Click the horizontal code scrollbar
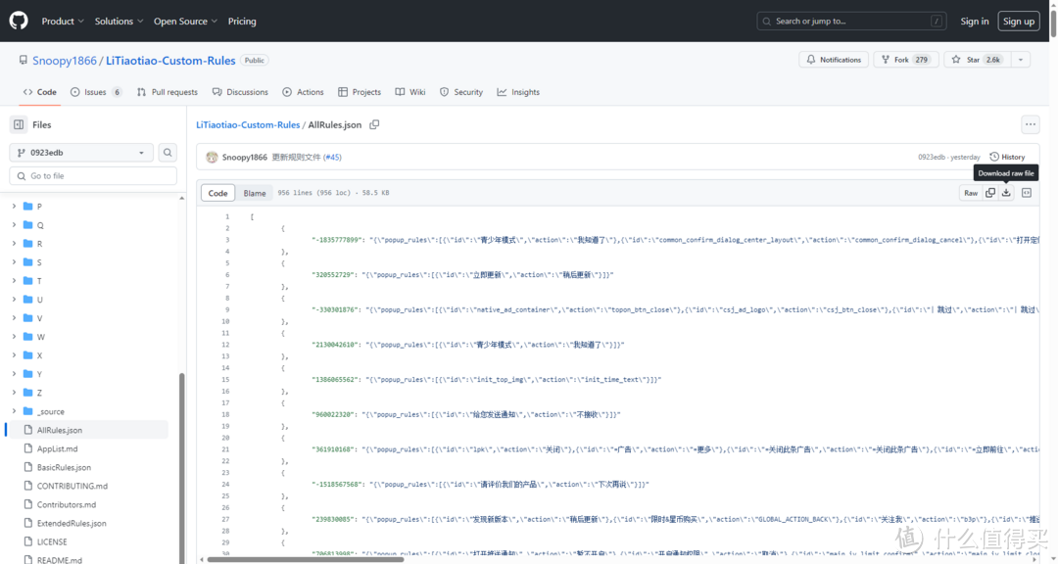 (305, 559)
